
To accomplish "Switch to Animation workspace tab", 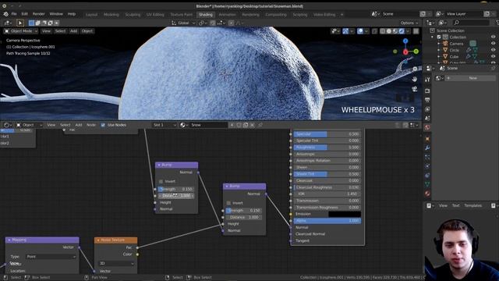I will (227, 15).
